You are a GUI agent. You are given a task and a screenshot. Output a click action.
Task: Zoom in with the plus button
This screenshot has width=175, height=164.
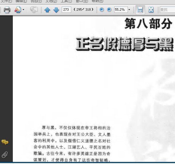click(109, 10)
